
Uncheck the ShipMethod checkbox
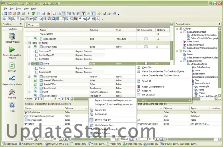(35, 88)
